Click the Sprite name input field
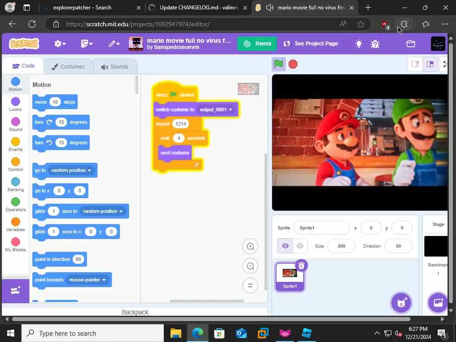This screenshot has height=342, width=456. pyautogui.click(x=322, y=228)
